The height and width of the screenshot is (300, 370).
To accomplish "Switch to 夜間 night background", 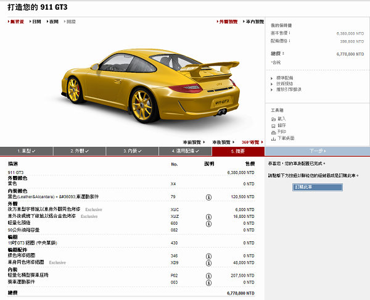I will (53, 22).
